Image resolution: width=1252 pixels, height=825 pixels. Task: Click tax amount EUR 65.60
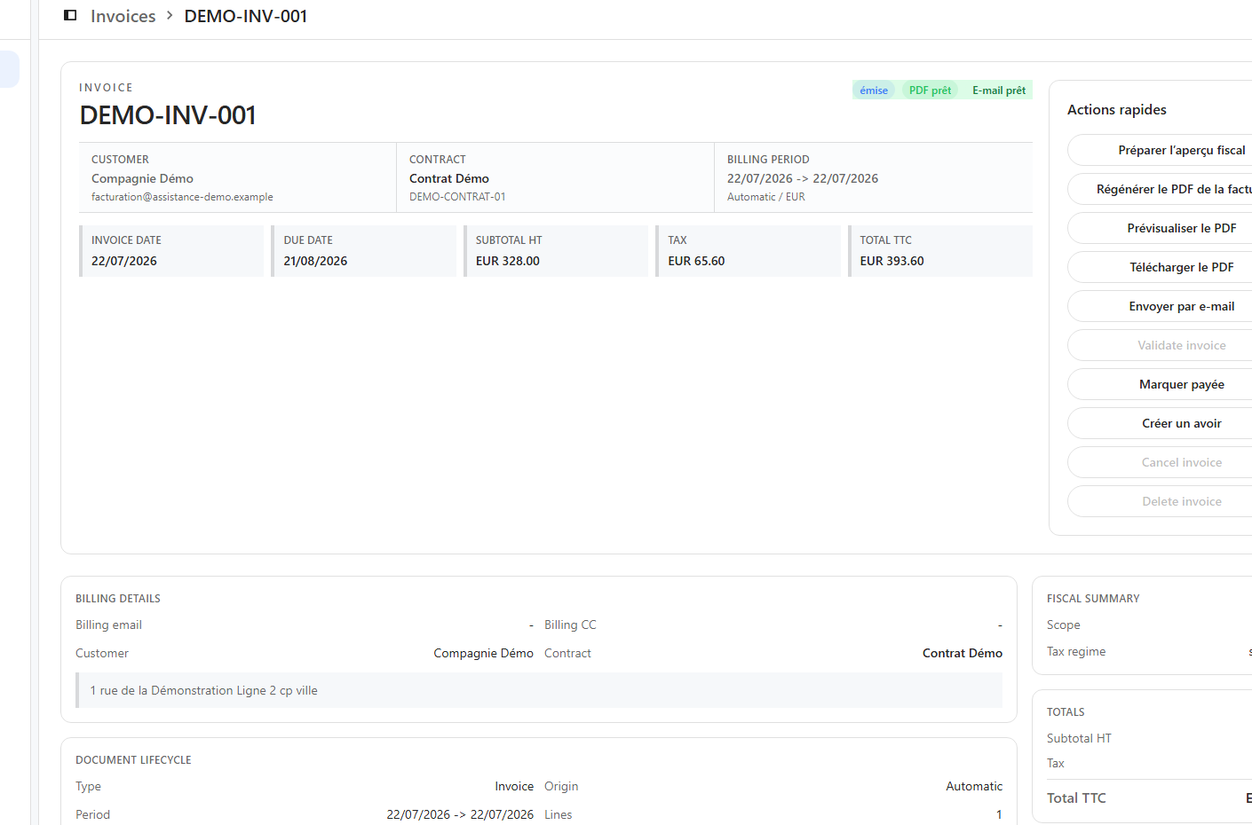coord(696,261)
